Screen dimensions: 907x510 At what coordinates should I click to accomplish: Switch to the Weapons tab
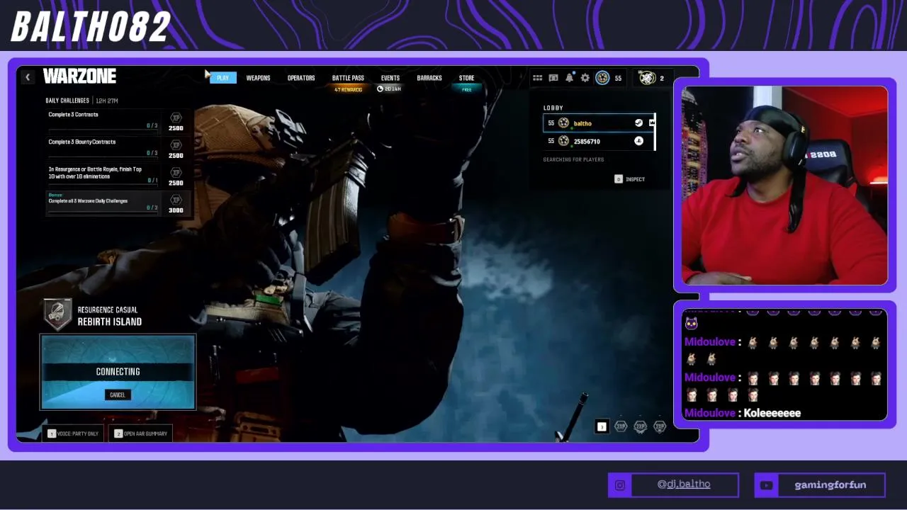click(258, 78)
